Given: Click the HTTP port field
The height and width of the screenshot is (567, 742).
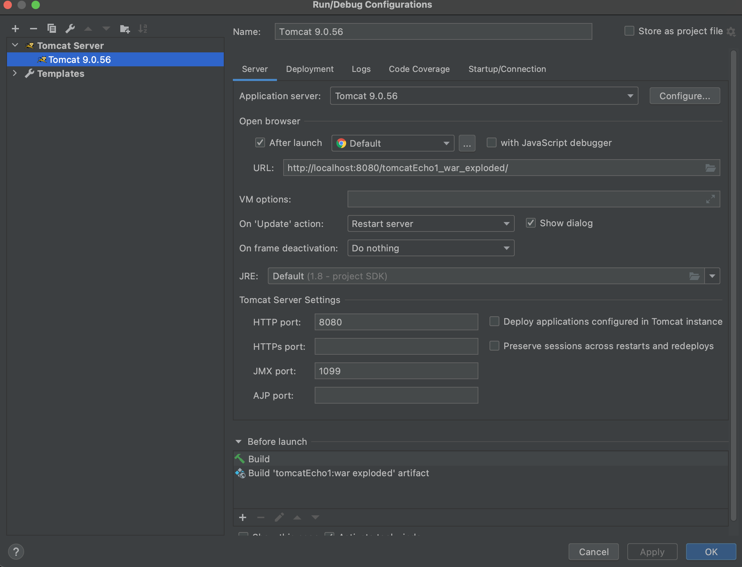Looking at the screenshot, I should (x=396, y=322).
